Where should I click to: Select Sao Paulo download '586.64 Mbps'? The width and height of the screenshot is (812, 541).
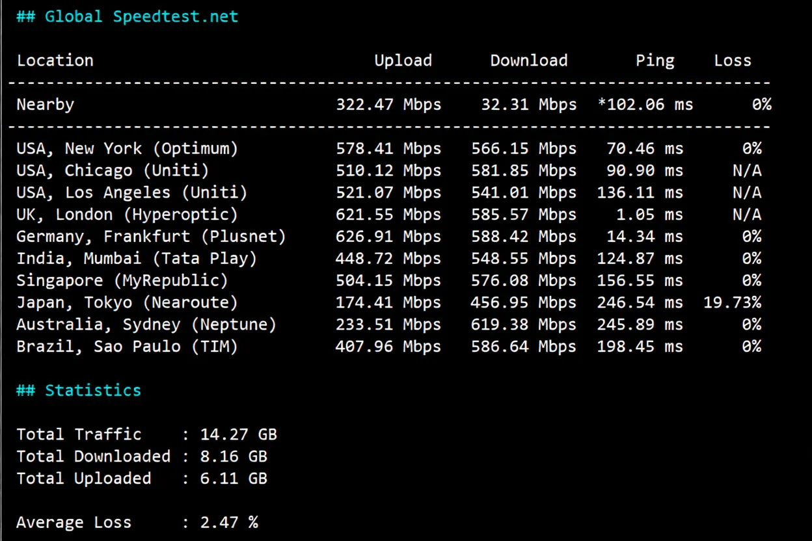[524, 347]
